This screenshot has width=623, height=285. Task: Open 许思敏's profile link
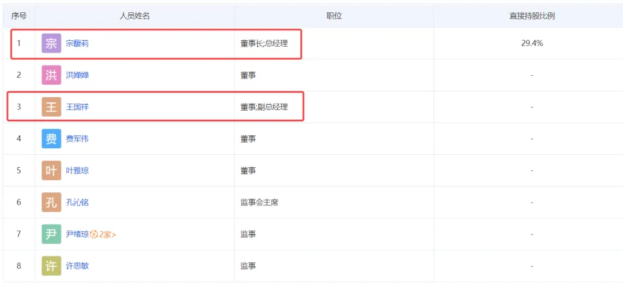click(x=77, y=266)
